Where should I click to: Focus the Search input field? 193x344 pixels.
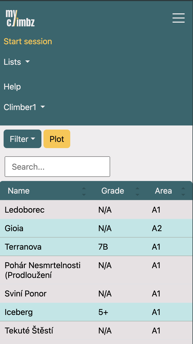coord(57,167)
